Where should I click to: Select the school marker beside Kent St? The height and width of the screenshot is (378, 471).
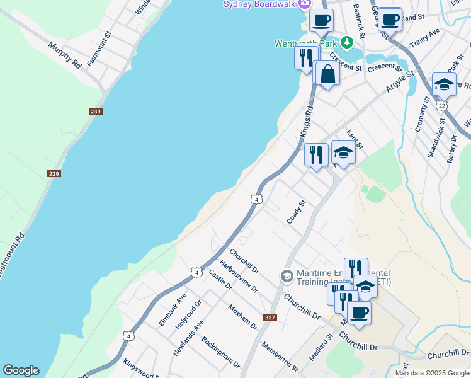pyautogui.click(x=343, y=154)
